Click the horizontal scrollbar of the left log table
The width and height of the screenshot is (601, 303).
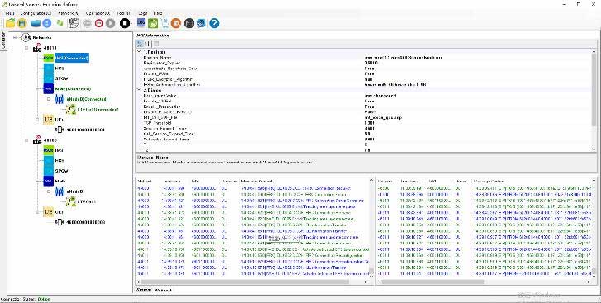pos(246,282)
